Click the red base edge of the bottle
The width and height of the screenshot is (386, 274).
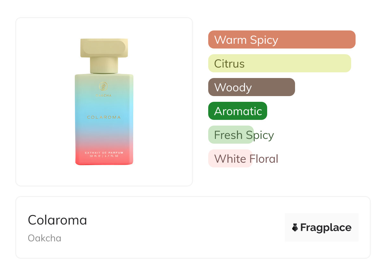coord(104,163)
